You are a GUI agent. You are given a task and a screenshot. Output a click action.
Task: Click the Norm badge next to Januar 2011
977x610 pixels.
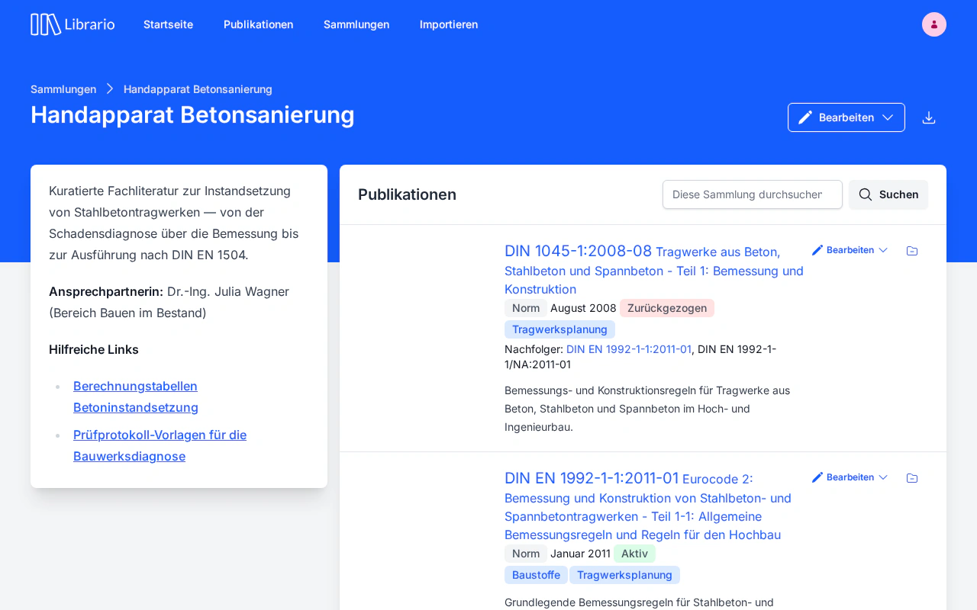click(x=526, y=554)
